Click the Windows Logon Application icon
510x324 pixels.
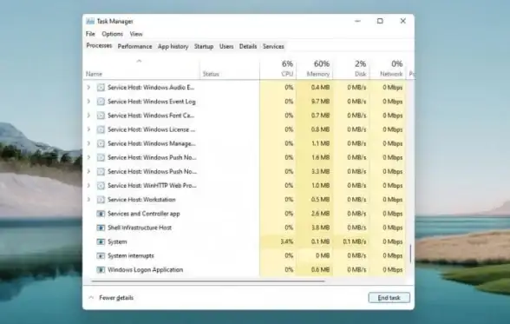[101, 269]
